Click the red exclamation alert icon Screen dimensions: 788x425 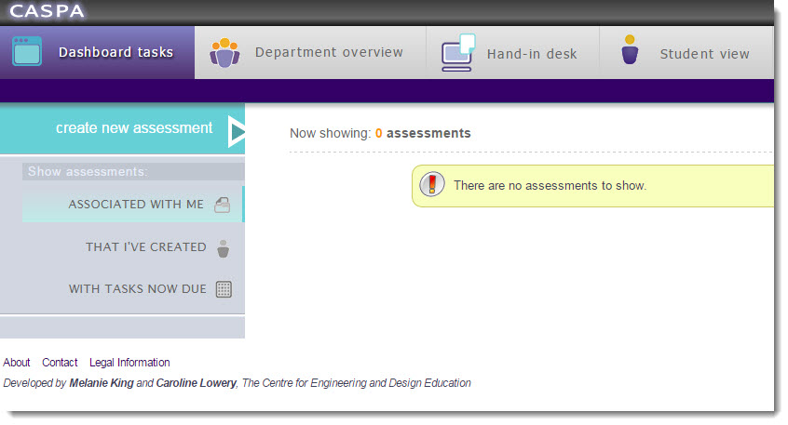tap(432, 185)
